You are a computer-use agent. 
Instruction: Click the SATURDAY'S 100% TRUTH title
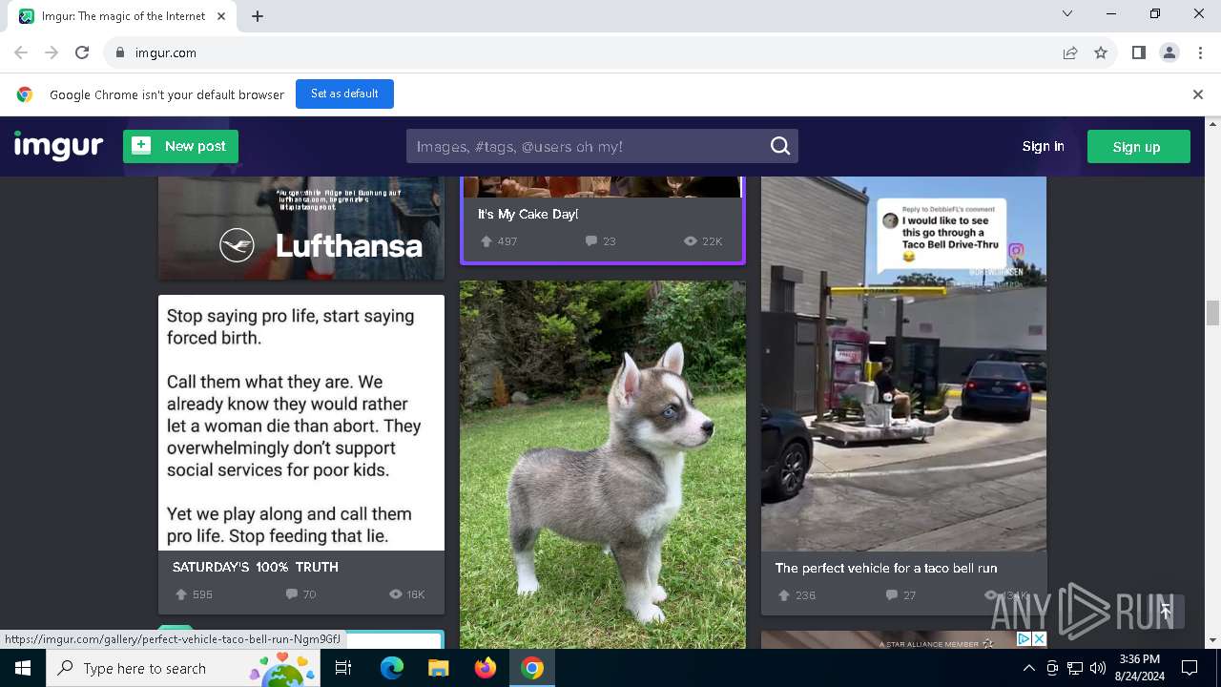pos(256,567)
